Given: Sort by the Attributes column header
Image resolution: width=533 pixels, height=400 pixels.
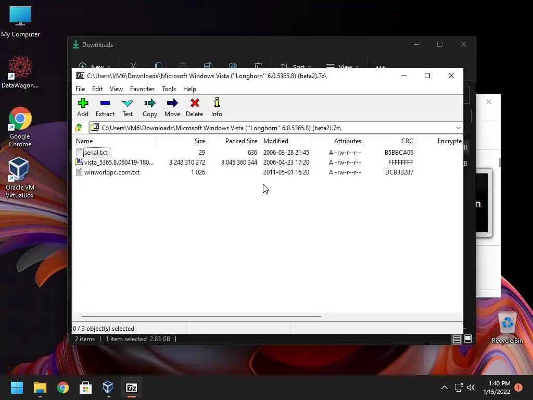Looking at the screenshot, I should point(338,141).
